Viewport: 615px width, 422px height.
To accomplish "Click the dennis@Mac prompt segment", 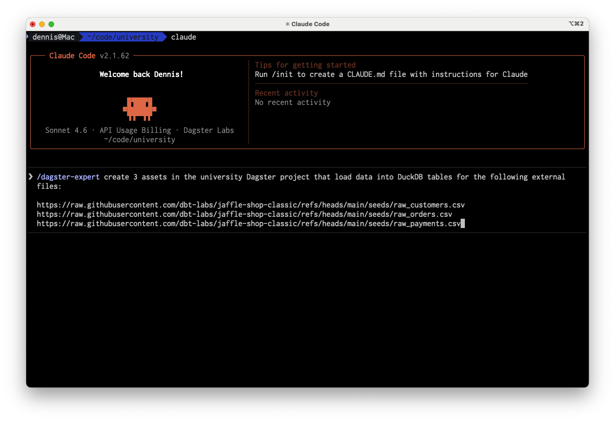I will (53, 37).
